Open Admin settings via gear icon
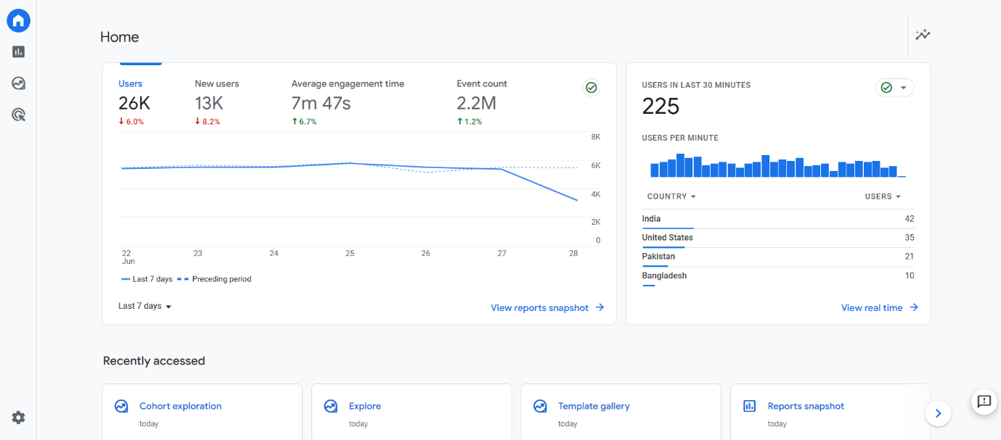 click(x=18, y=418)
